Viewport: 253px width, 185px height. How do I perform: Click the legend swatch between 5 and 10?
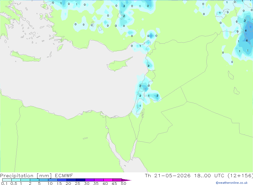coord(44,180)
